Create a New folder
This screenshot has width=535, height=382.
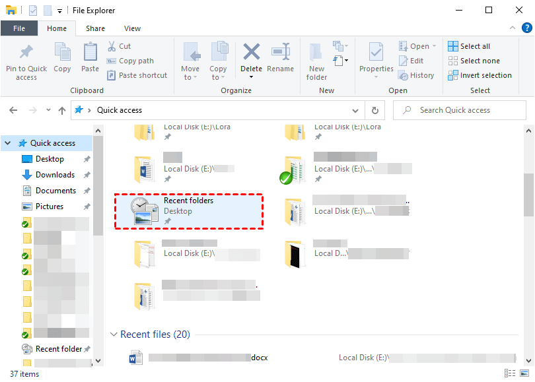click(x=316, y=63)
